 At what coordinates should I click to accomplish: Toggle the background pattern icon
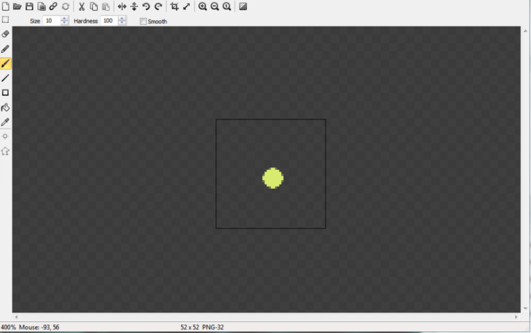pyautogui.click(x=243, y=6)
